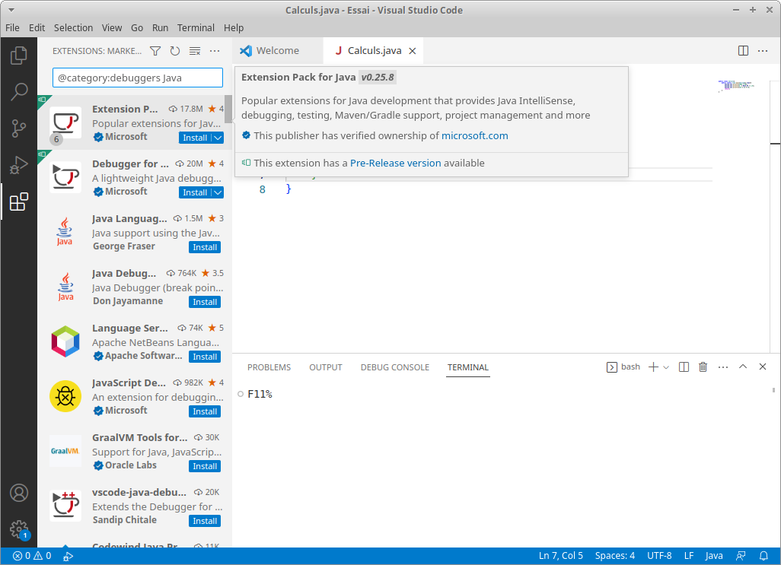
Task: Open the Selection menu
Action: click(73, 28)
